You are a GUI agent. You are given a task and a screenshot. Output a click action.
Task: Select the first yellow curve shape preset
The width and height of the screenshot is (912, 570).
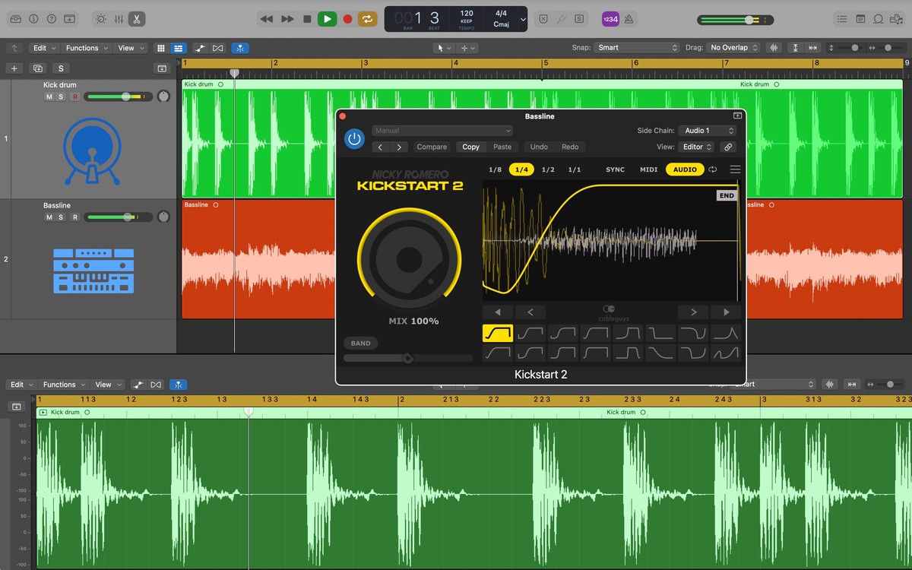click(498, 333)
